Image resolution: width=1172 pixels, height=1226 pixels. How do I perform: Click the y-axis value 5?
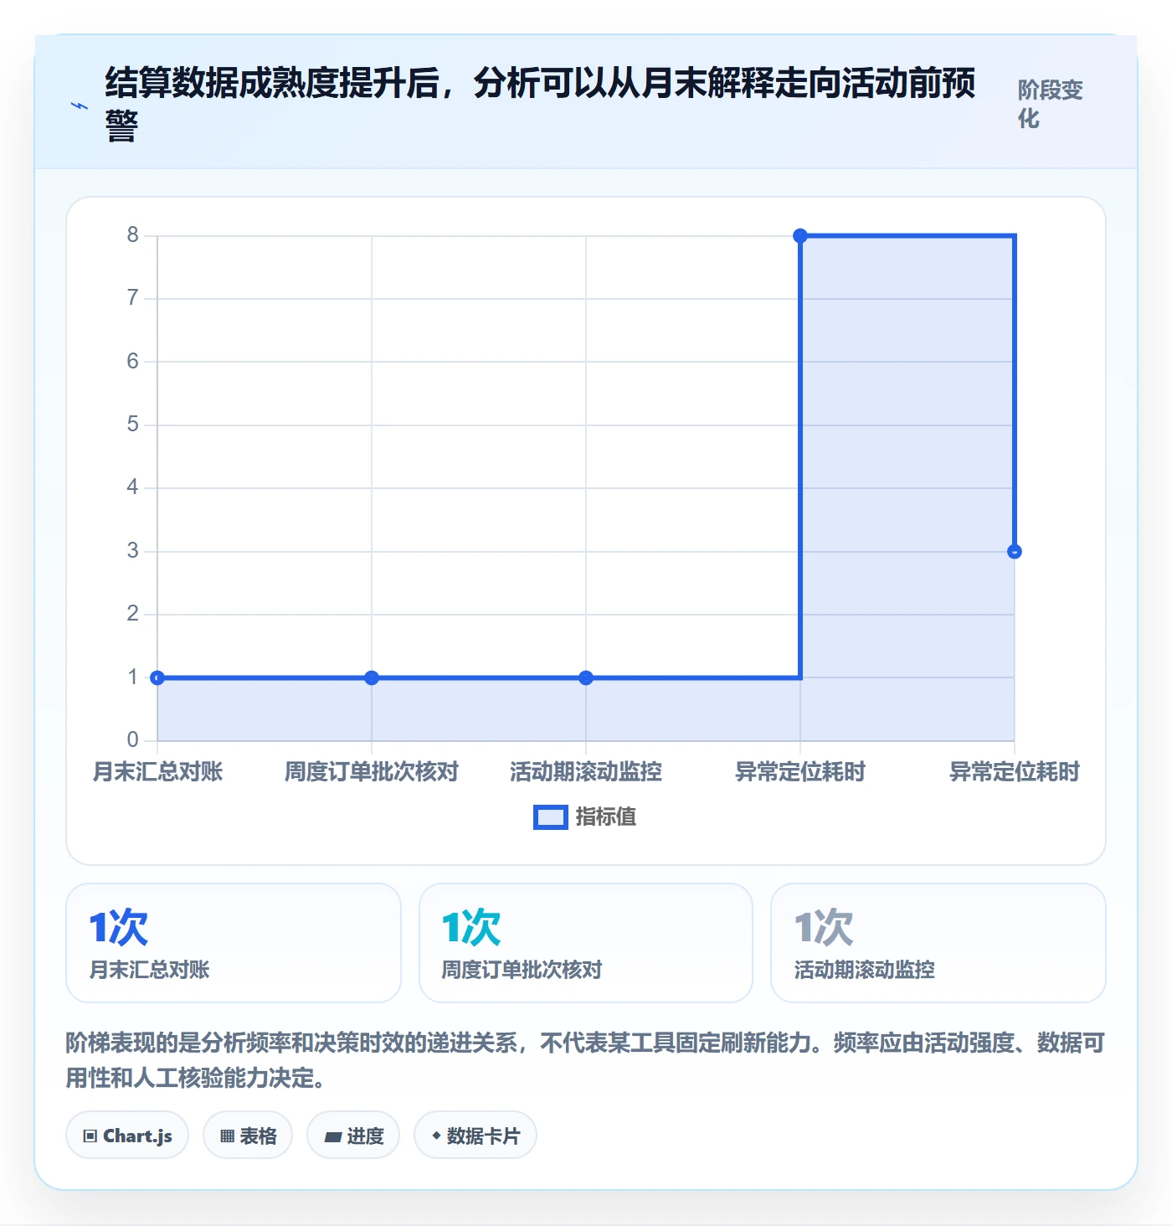tap(132, 425)
